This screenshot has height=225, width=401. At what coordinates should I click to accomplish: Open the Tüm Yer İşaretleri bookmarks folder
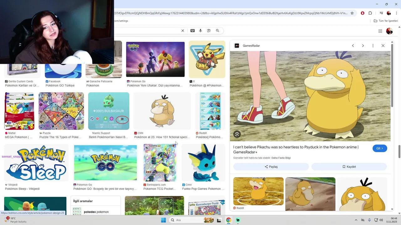[386, 21]
